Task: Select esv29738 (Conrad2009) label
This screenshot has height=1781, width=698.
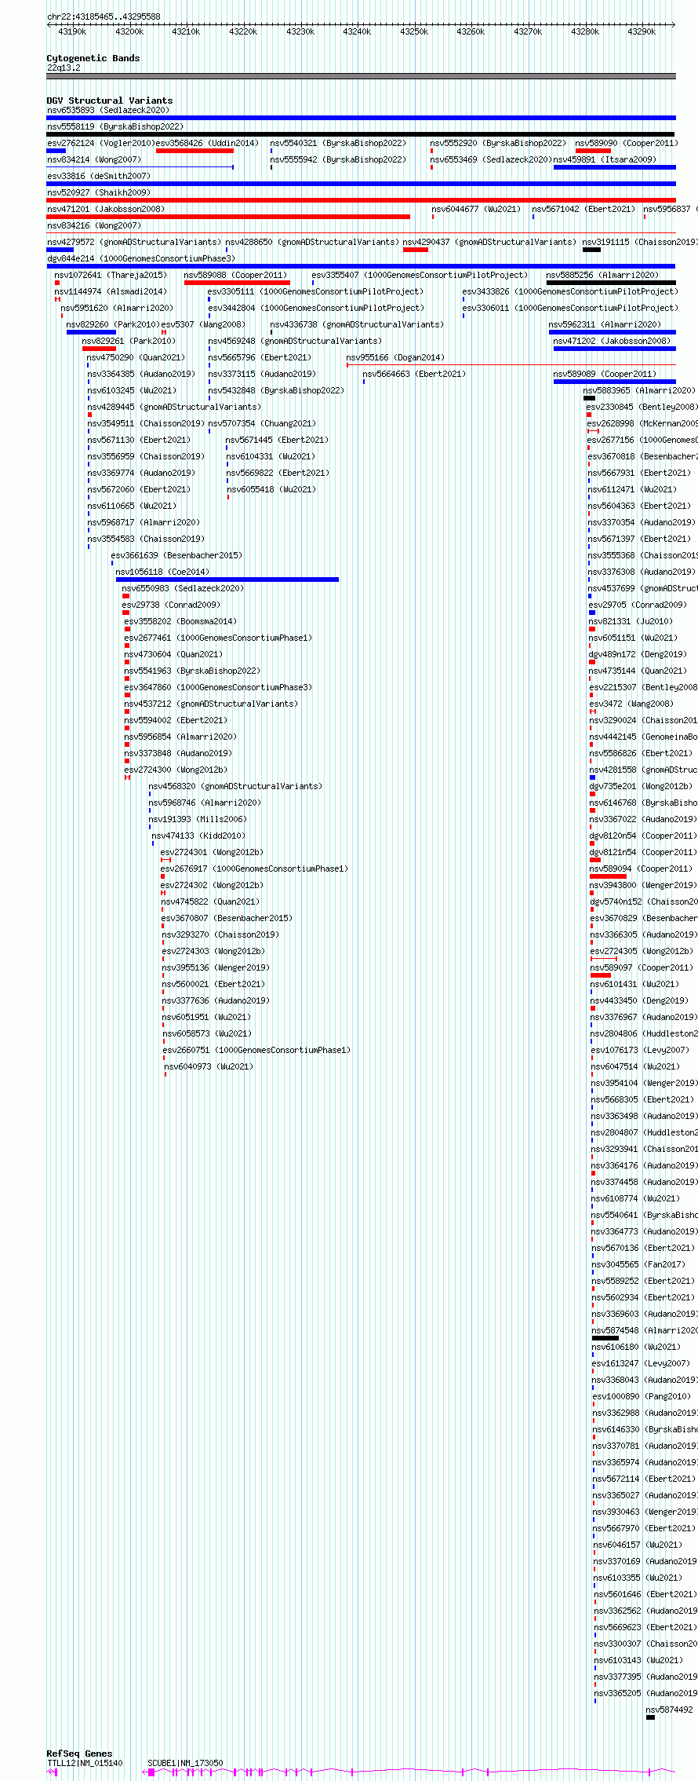Action: 171,605
